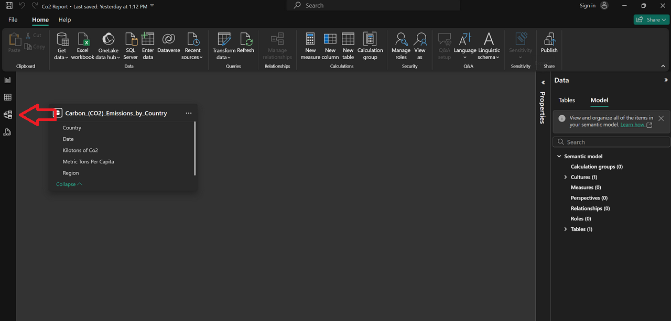The height and width of the screenshot is (321, 671).
Task: Select Perspectives (0) tree item
Action: pyautogui.click(x=589, y=198)
